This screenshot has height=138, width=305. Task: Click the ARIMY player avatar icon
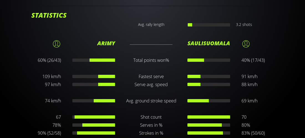tap(56, 44)
